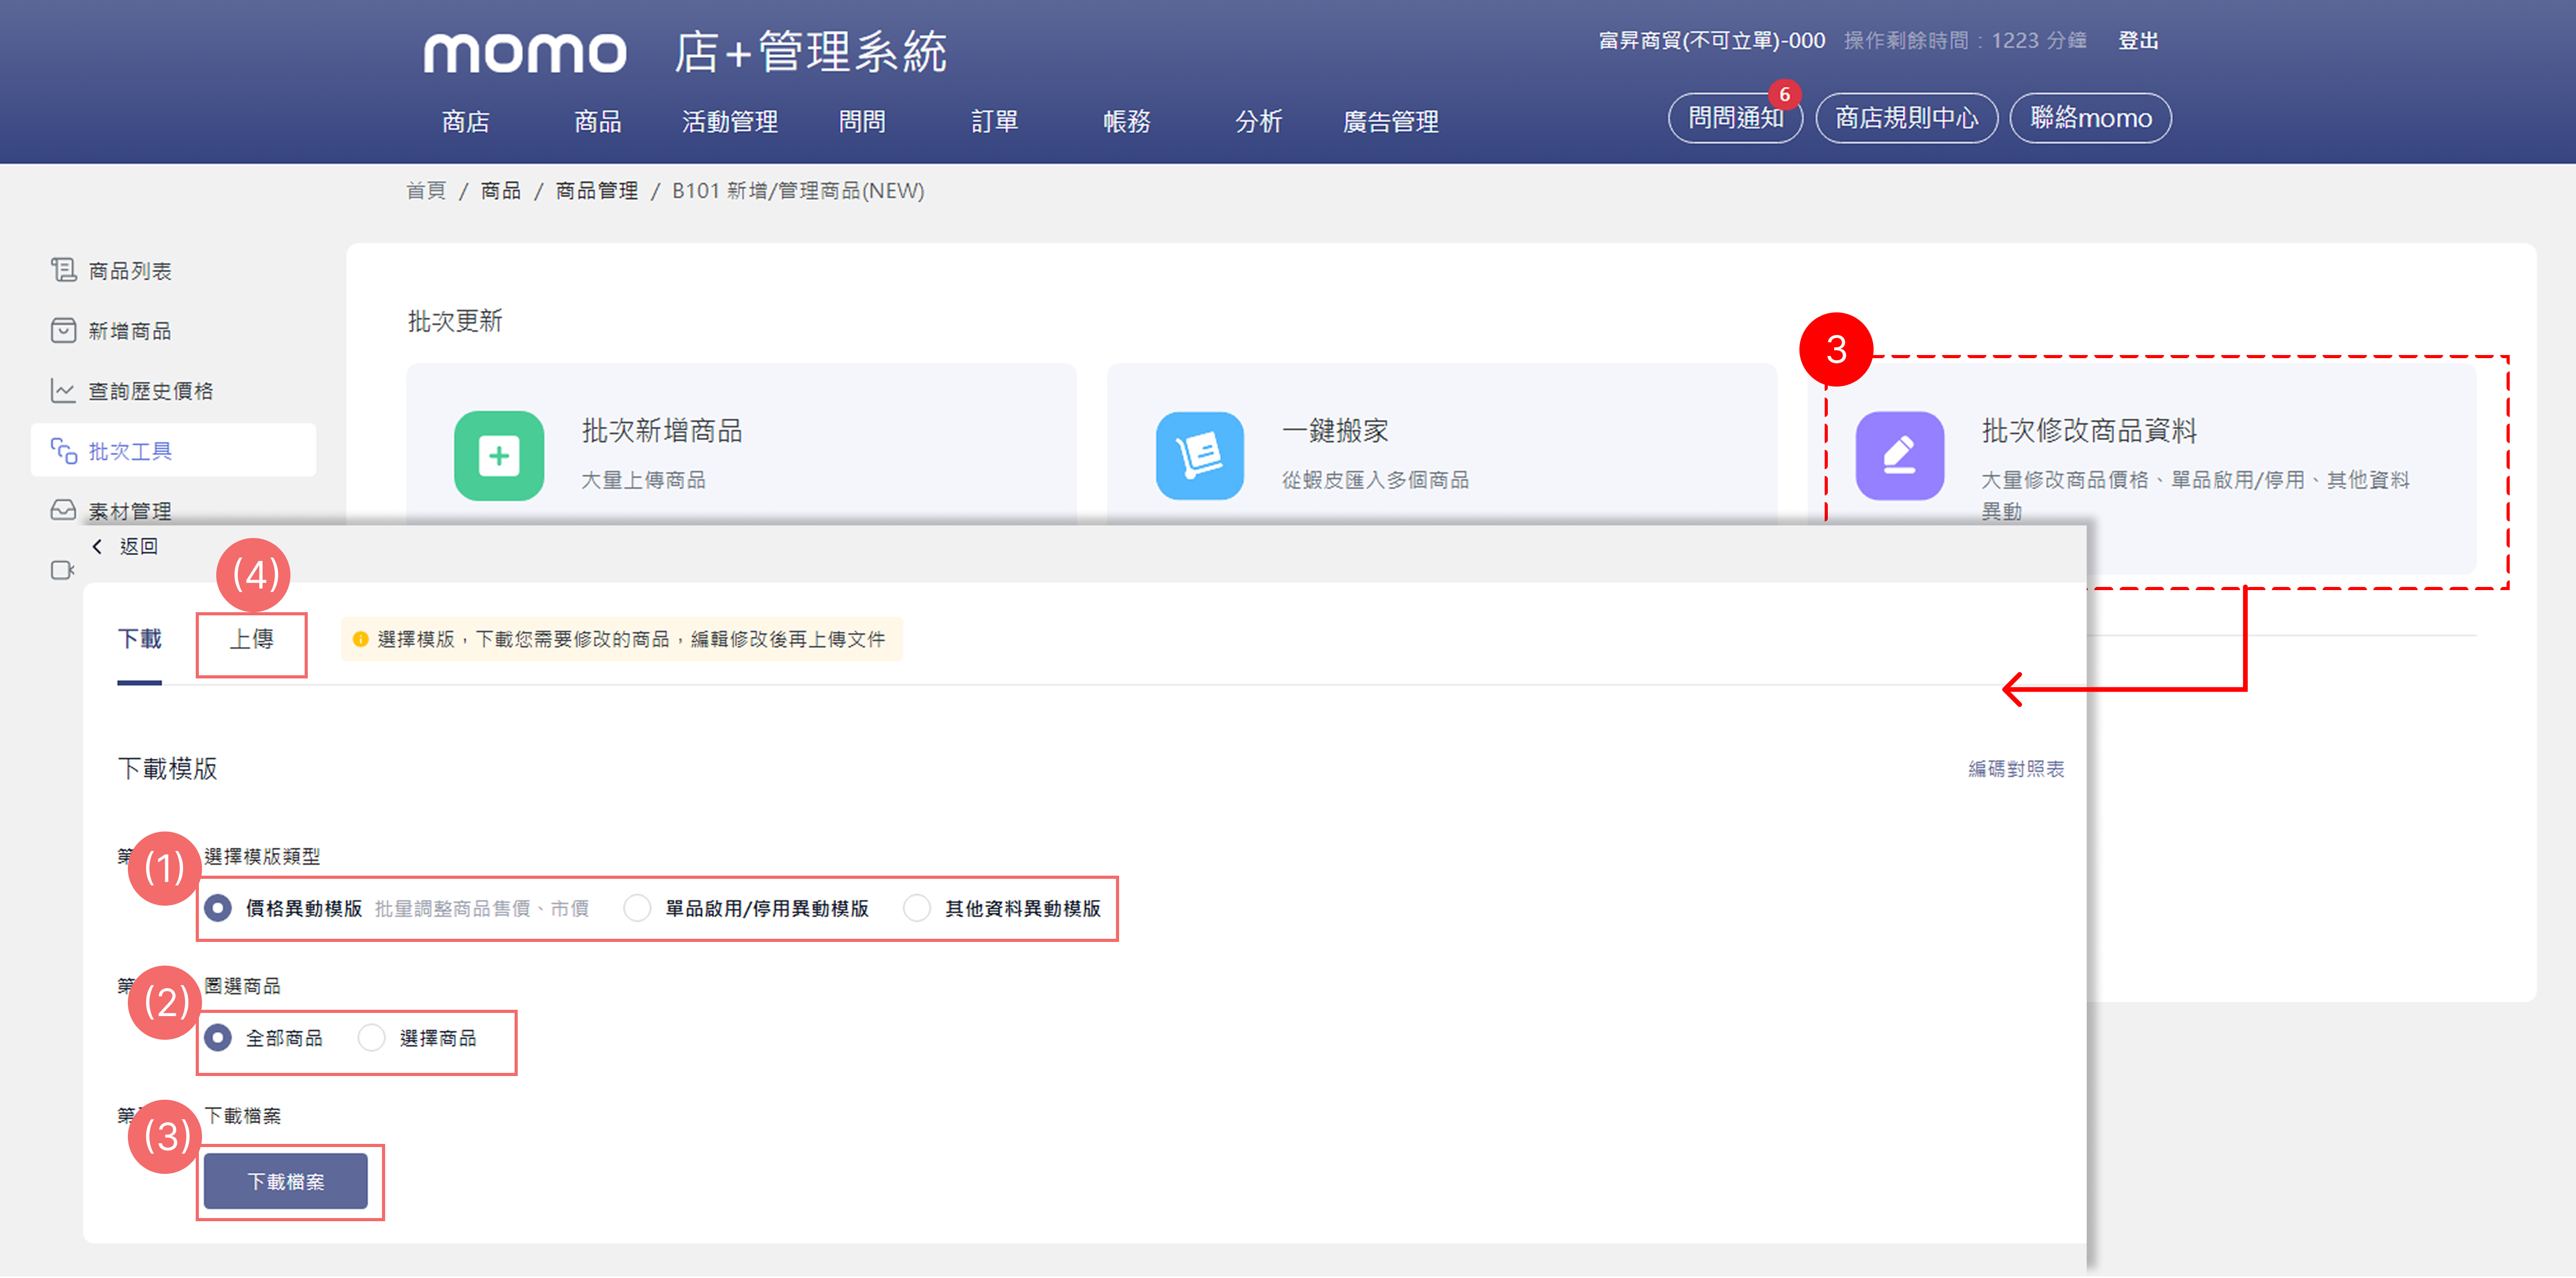Click the orange info icon in hint

360,640
